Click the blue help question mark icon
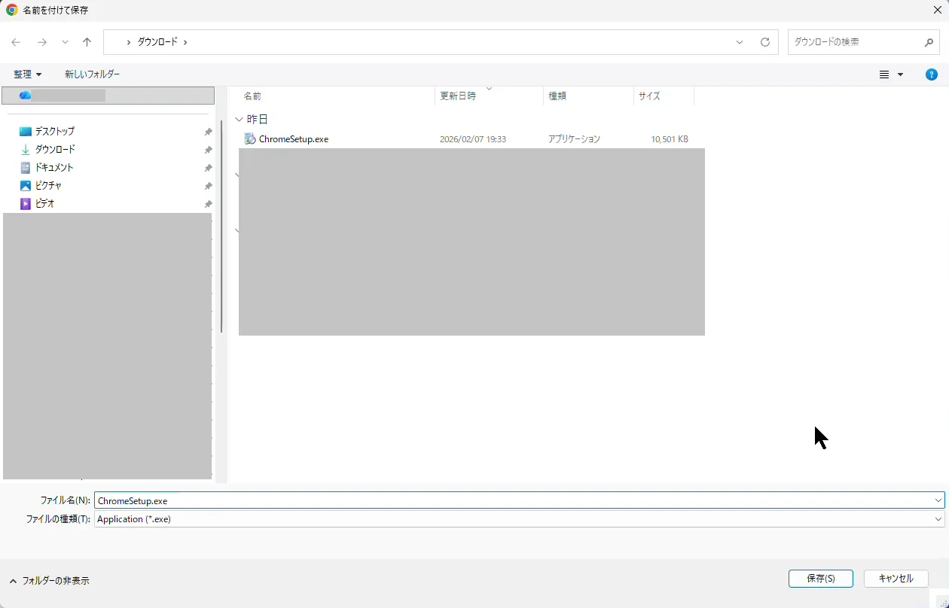The height and width of the screenshot is (608, 949). pos(932,74)
